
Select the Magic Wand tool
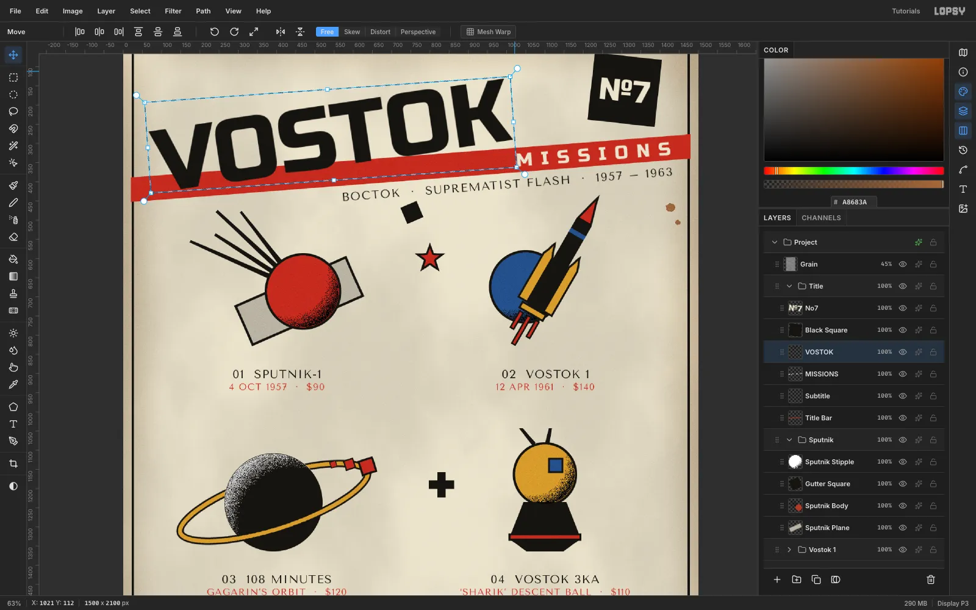coord(13,146)
